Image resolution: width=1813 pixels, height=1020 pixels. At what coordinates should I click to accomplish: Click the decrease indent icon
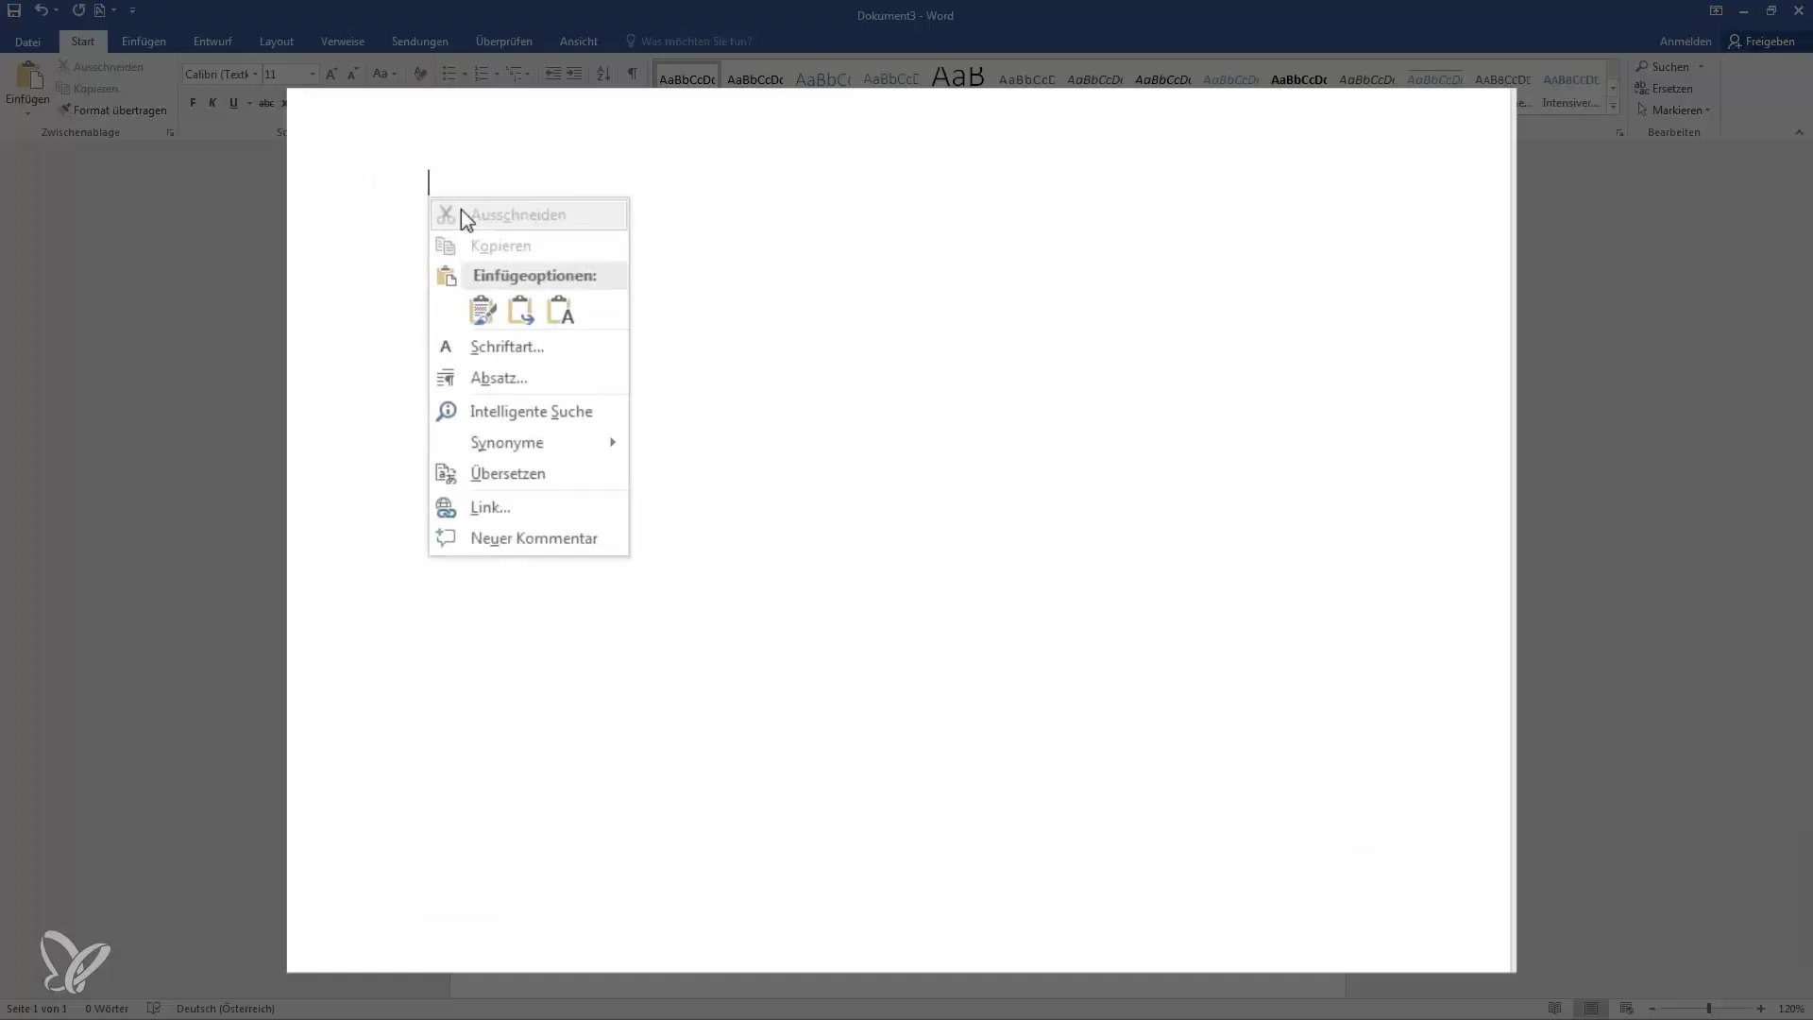click(553, 74)
